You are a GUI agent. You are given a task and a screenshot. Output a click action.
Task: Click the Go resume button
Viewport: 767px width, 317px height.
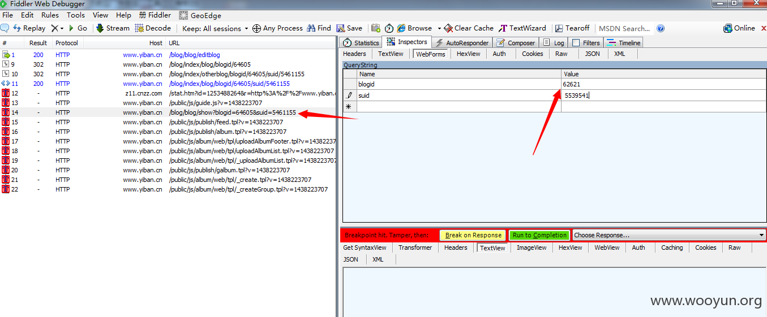[78, 28]
